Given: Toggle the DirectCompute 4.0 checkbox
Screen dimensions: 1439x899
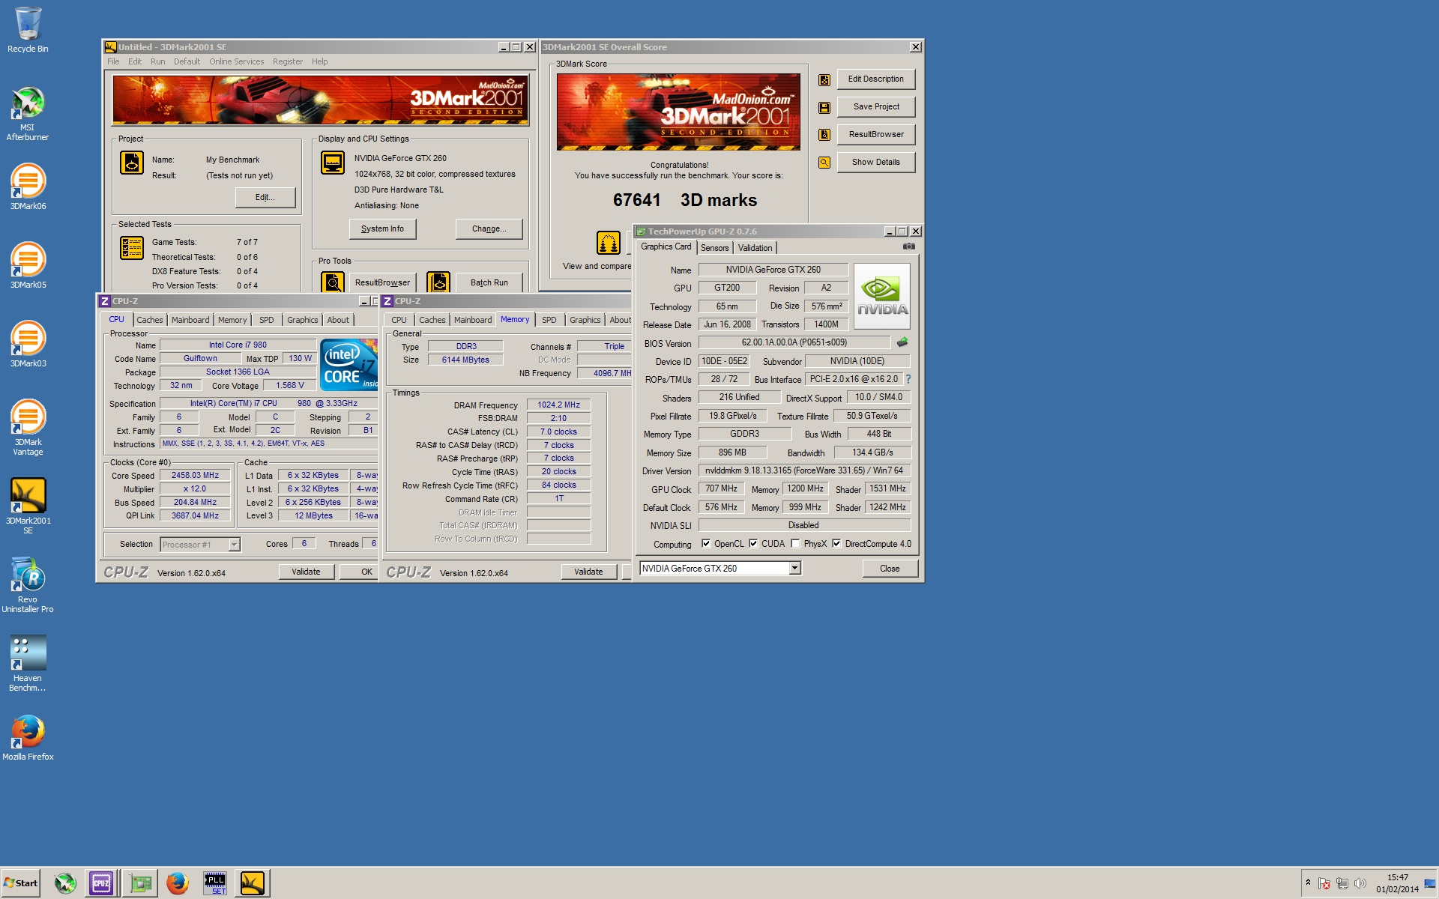Looking at the screenshot, I should [x=836, y=544].
